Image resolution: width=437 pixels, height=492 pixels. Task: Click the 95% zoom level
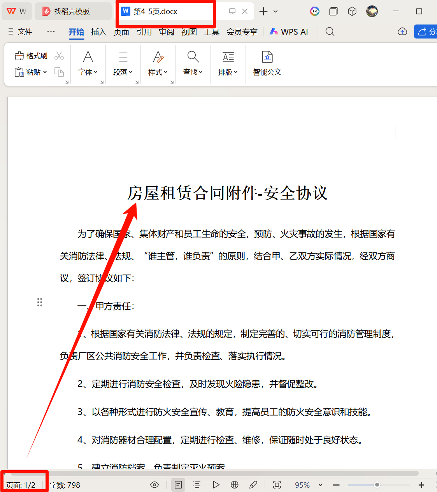click(x=302, y=485)
